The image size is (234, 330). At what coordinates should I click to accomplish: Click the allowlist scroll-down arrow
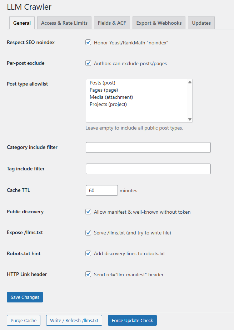pyautogui.click(x=190, y=119)
